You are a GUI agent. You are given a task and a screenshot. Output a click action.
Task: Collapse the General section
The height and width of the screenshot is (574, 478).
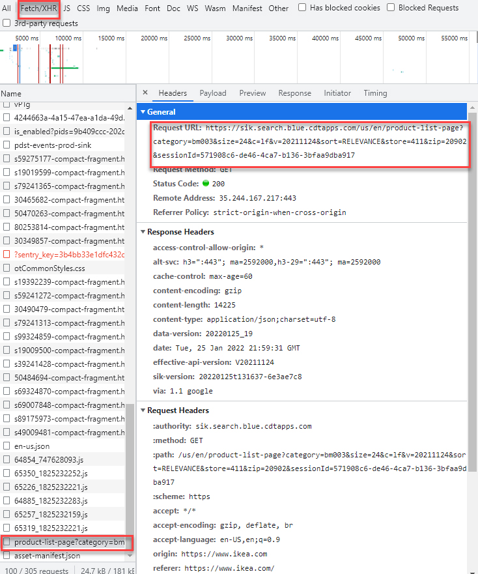tap(143, 112)
